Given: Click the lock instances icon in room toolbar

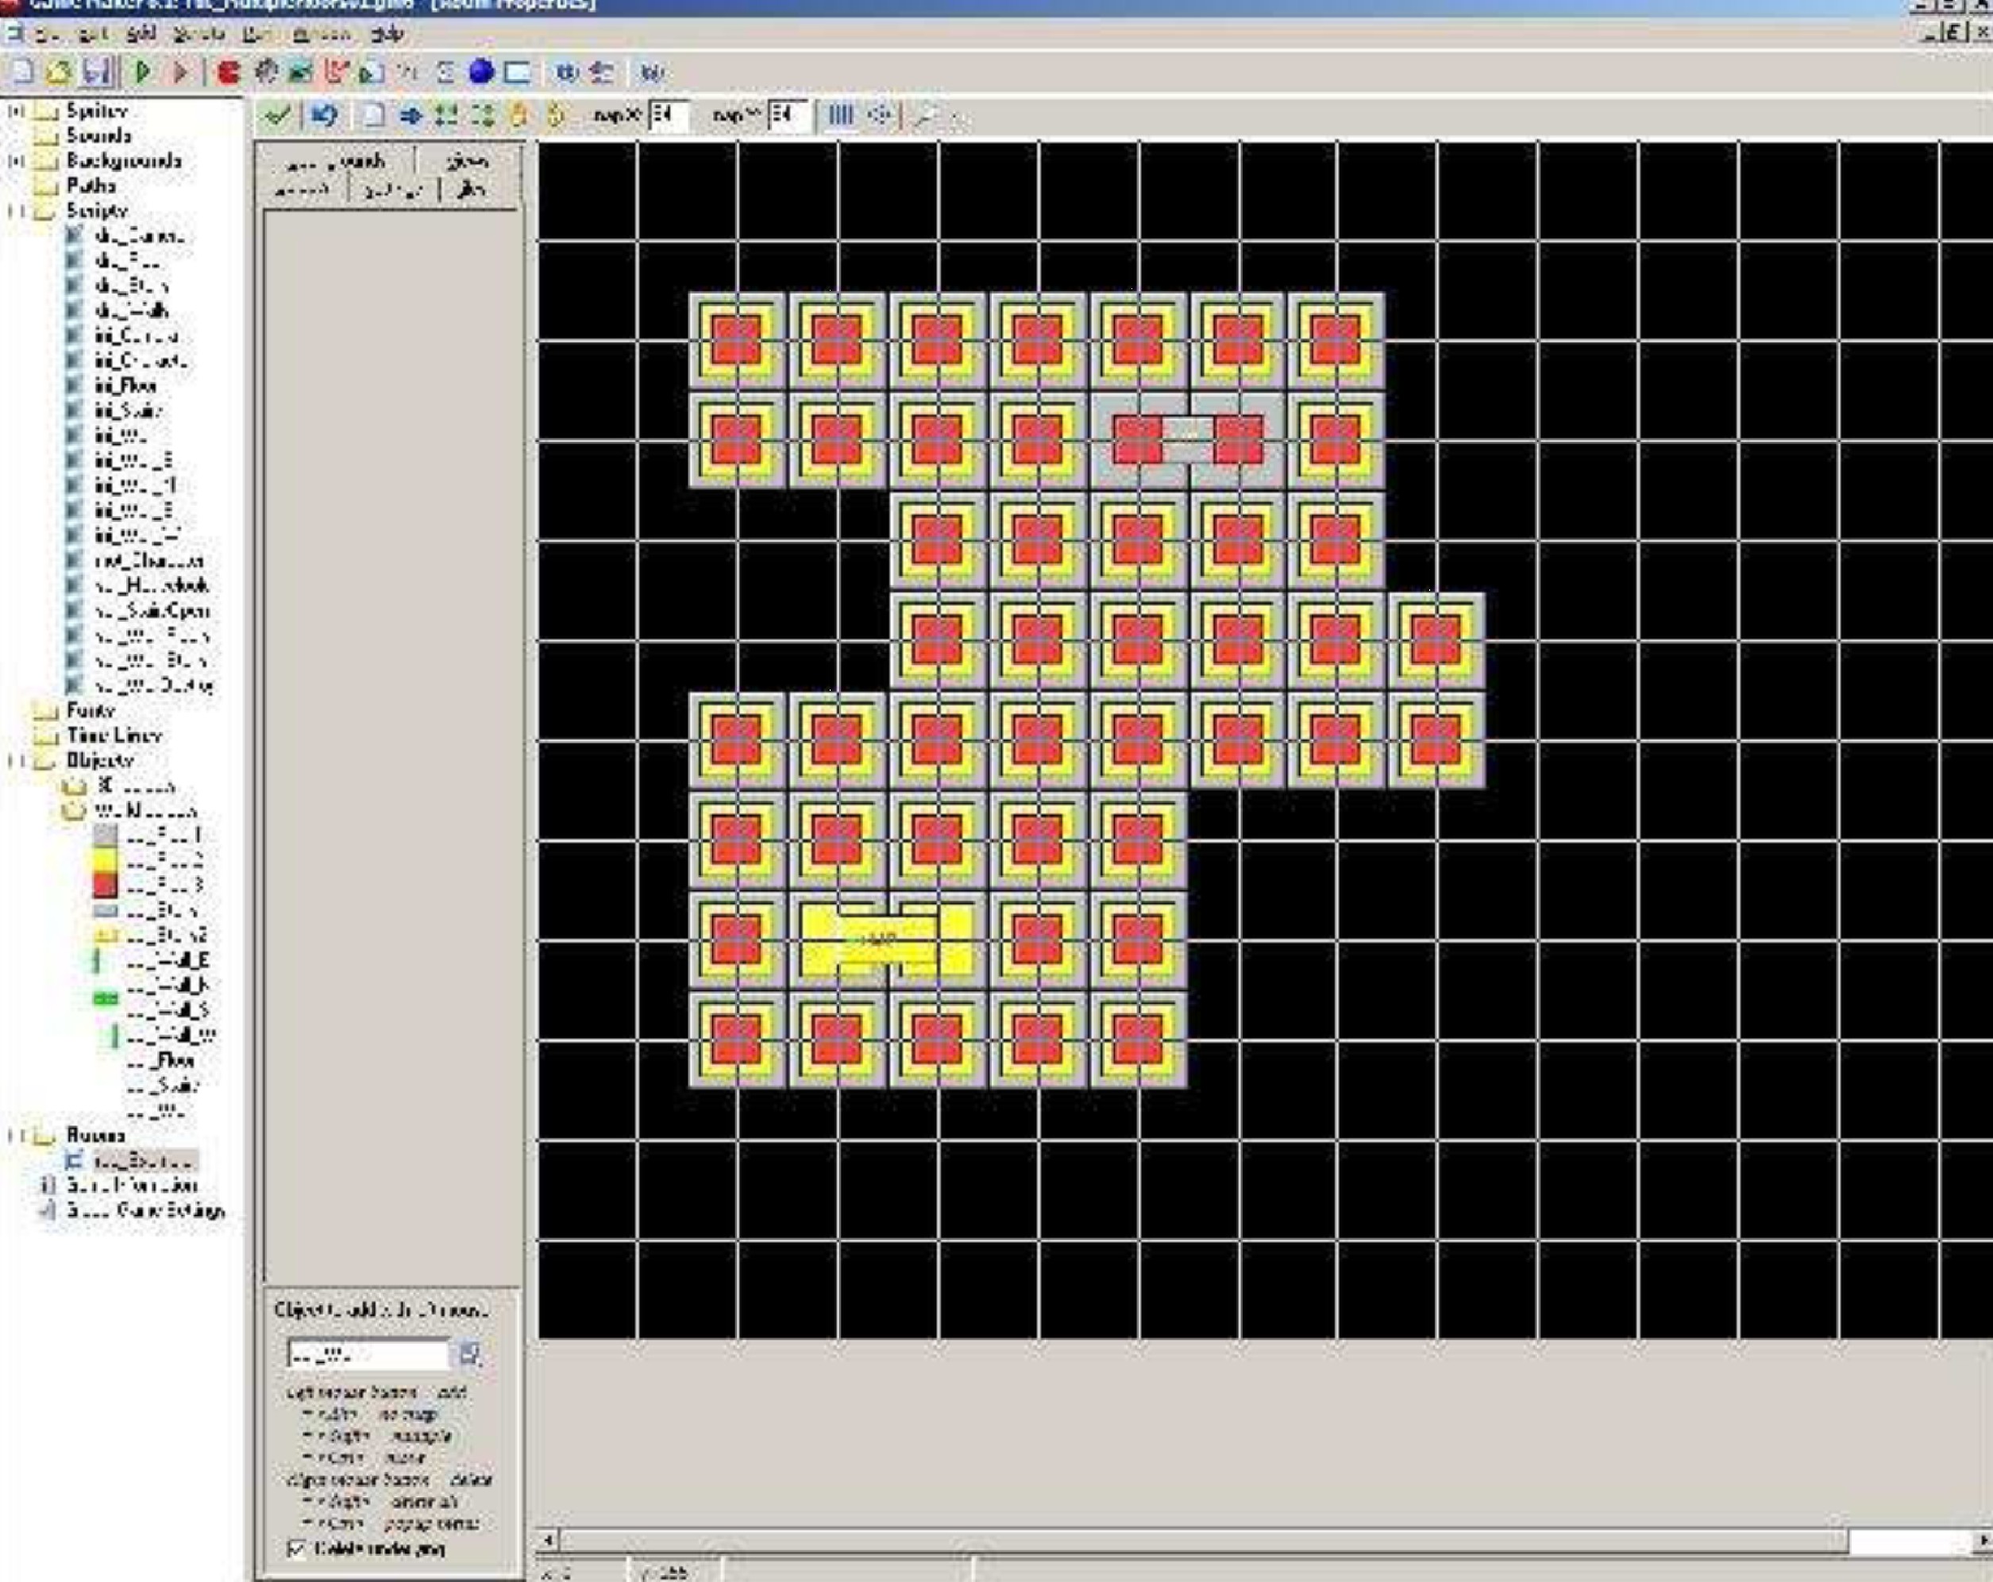Looking at the screenshot, I should click(518, 116).
